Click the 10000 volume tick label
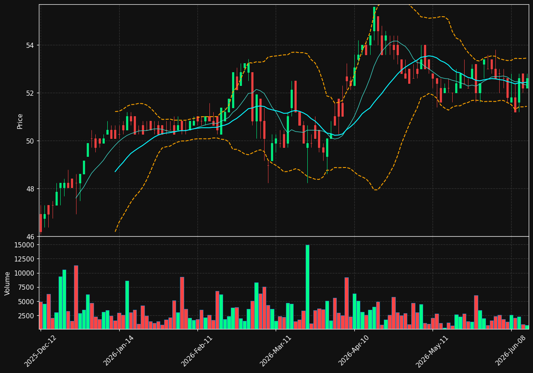533x373 pixels. 25,273
